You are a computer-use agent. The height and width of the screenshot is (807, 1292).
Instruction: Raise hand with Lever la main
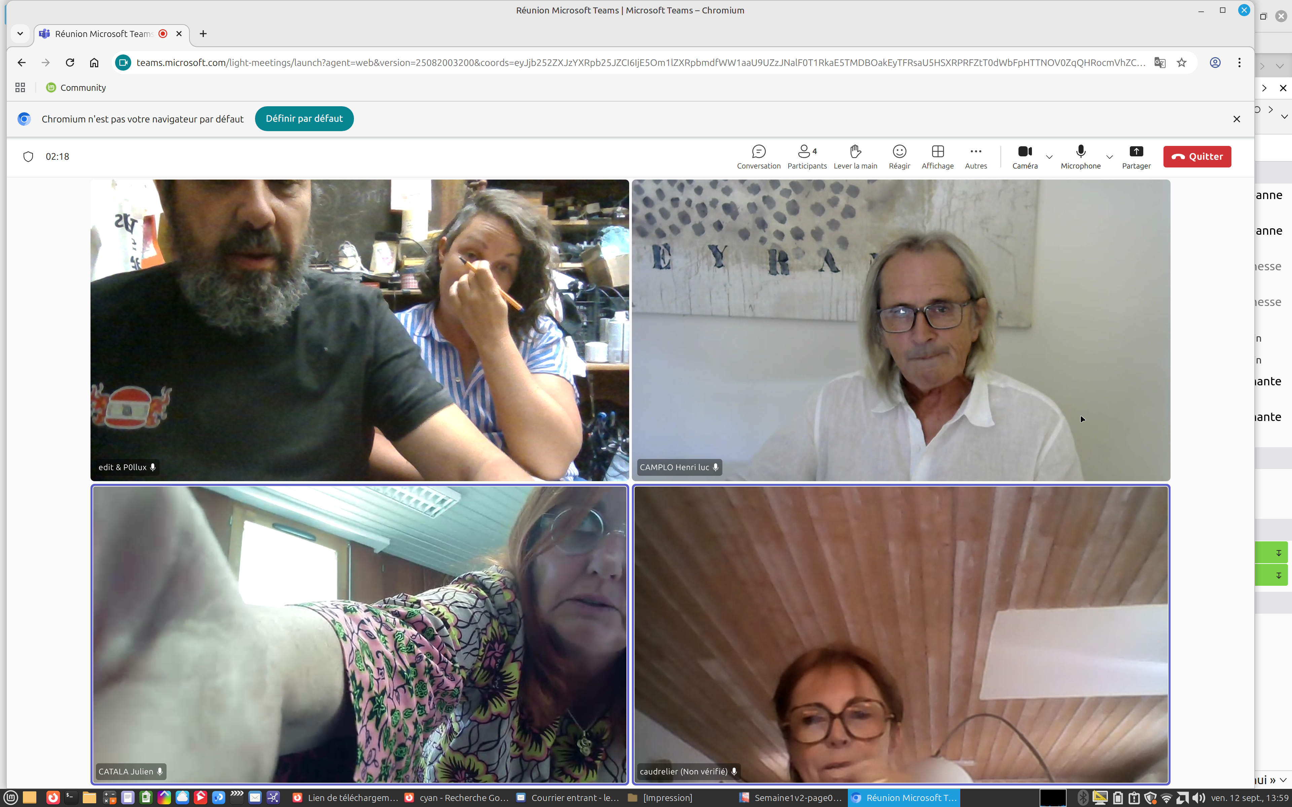tap(855, 157)
